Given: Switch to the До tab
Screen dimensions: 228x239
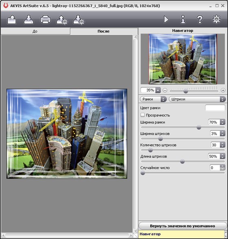Looking at the screenshot, I should click(x=35, y=31).
